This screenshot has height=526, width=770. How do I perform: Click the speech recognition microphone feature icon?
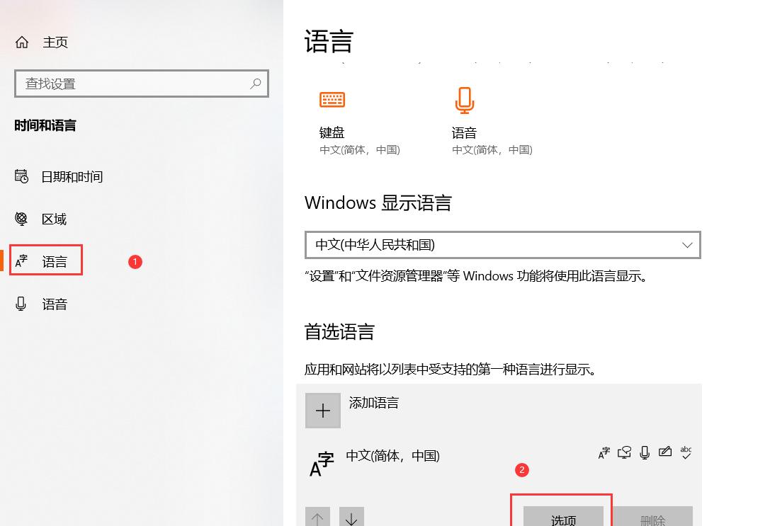coord(645,452)
